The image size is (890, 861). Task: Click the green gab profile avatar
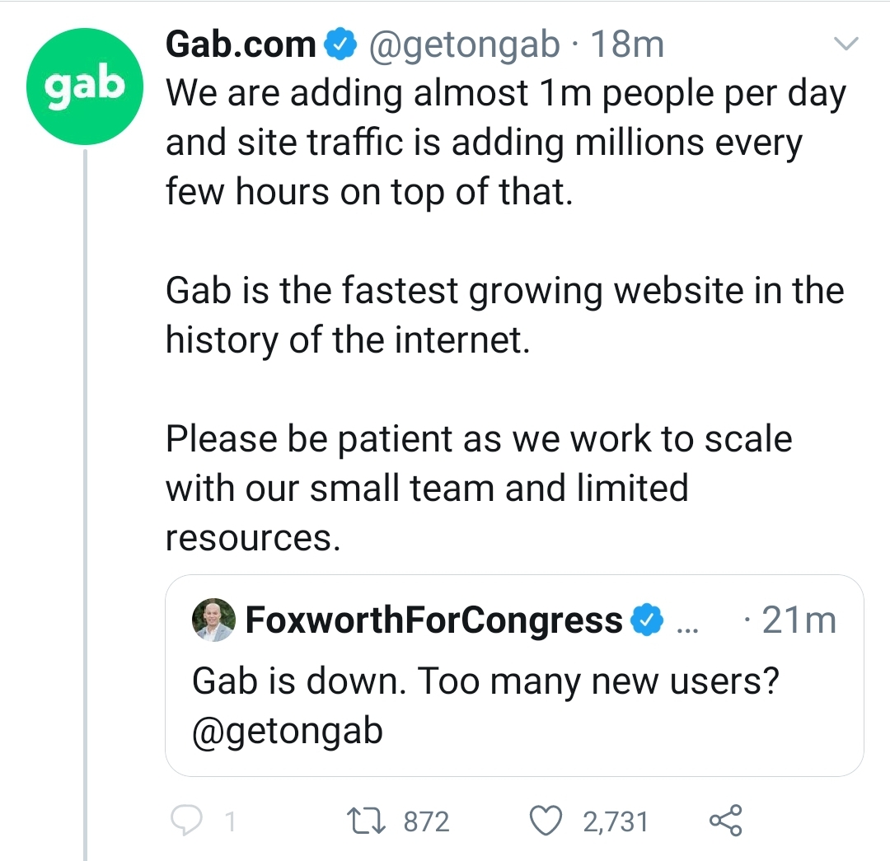(85, 86)
